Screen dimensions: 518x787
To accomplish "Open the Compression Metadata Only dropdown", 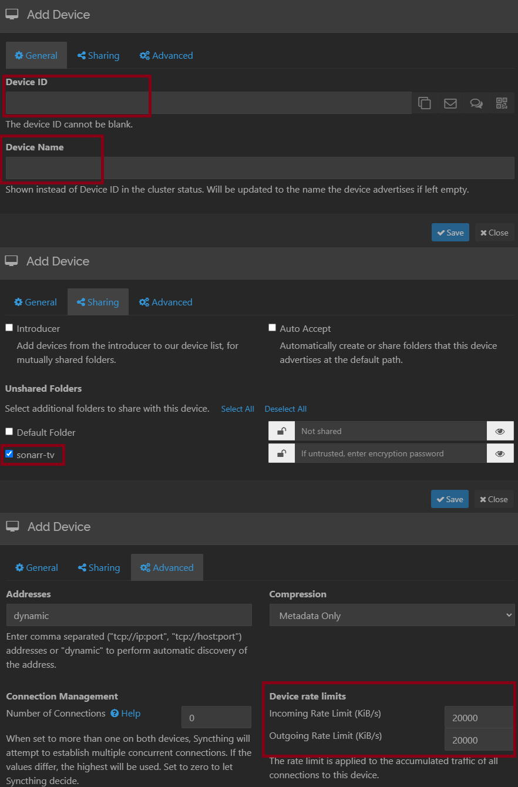I will [x=392, y=616].
